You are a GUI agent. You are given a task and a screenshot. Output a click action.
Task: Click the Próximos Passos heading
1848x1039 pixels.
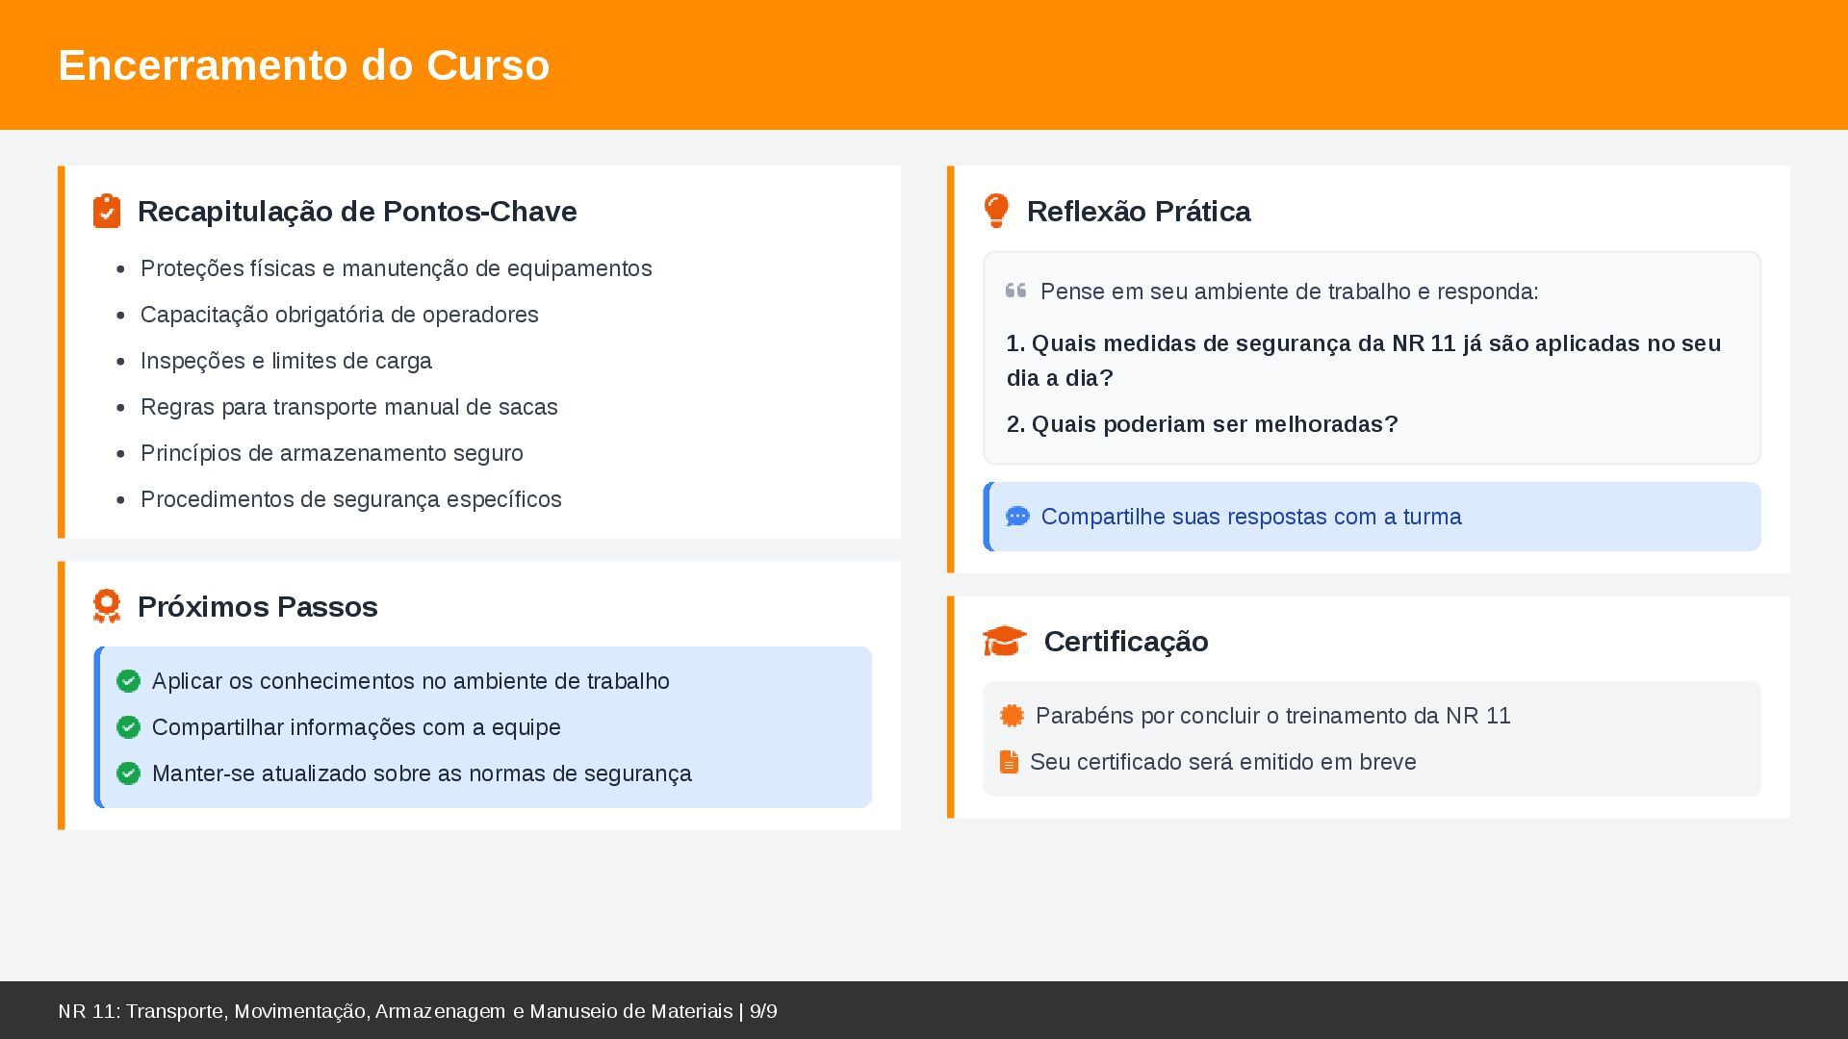click(258, 607)
